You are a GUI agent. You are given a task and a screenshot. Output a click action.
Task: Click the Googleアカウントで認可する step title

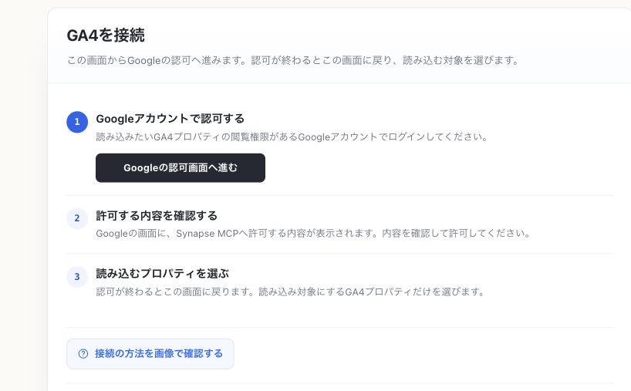click(x=170, y=119)
